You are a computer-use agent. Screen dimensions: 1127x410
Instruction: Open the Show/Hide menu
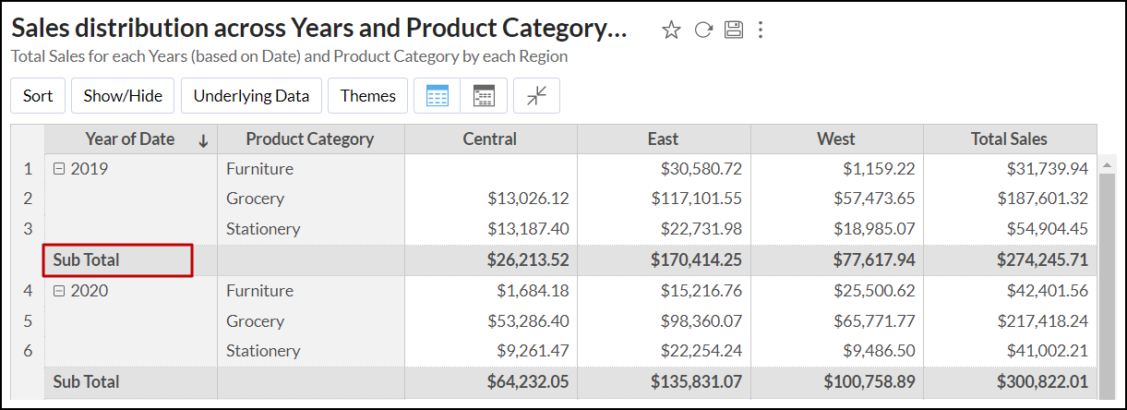click(x=123, y=96)
